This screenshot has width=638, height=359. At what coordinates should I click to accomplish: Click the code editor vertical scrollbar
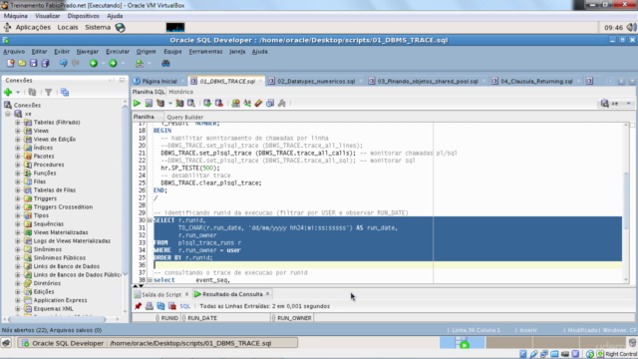click(626, 202)
